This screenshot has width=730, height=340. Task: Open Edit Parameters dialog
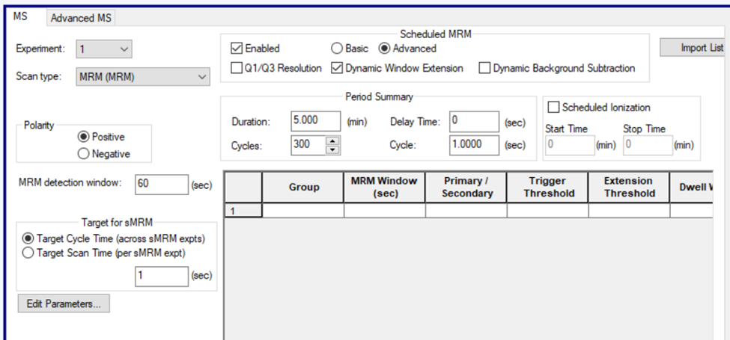click(x=64, y=304)
